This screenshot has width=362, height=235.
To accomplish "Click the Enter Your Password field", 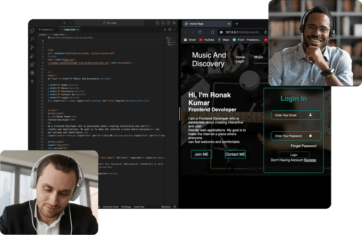I will click(x=296, y=136).
